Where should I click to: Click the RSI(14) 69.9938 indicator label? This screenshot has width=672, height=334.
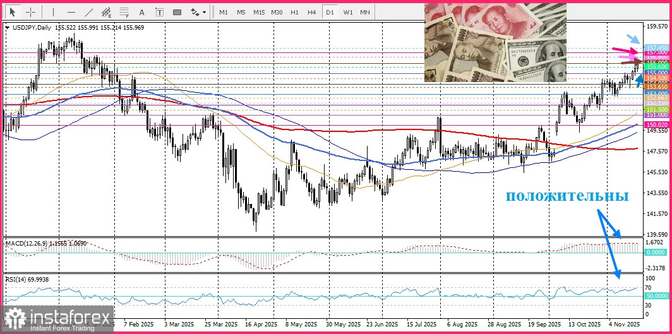(x=27, y=279)
